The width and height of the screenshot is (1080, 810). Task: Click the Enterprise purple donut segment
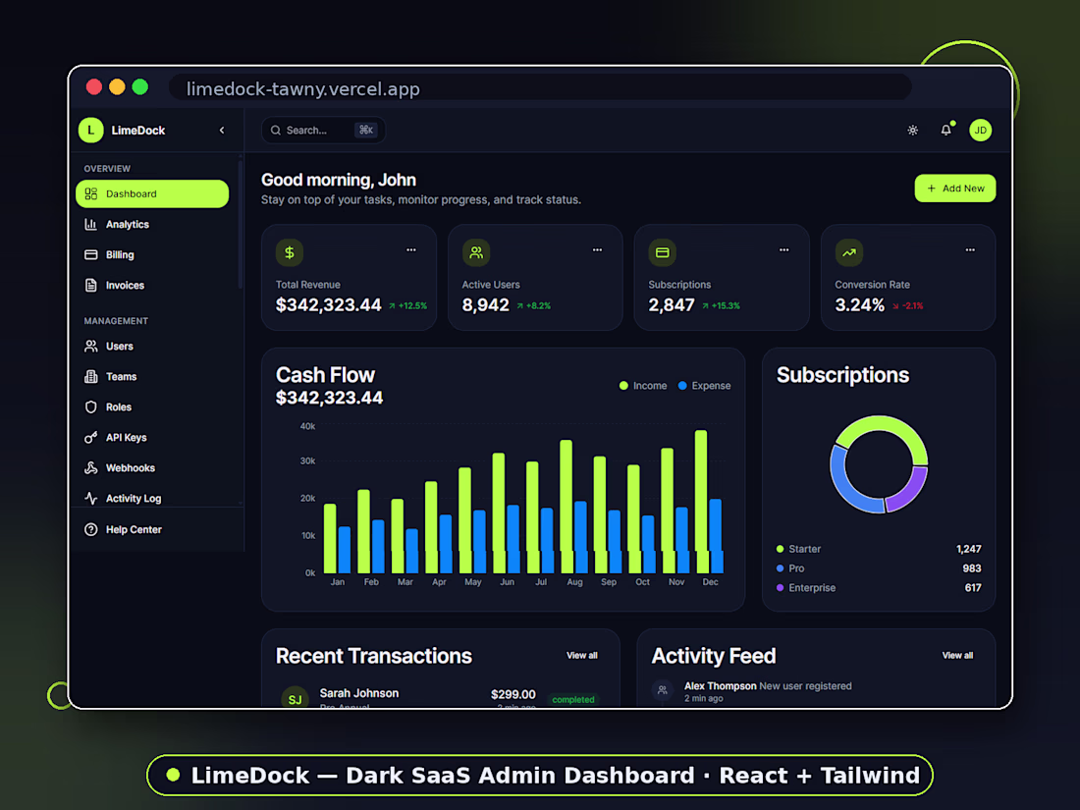910,491
